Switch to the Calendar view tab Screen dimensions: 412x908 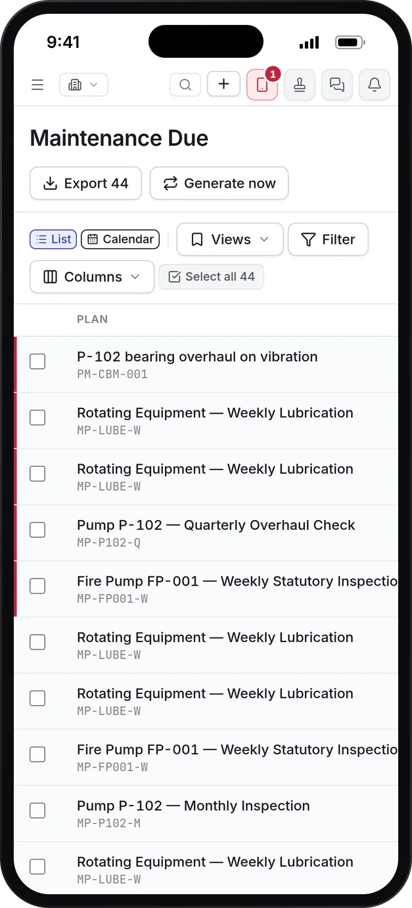120,240
